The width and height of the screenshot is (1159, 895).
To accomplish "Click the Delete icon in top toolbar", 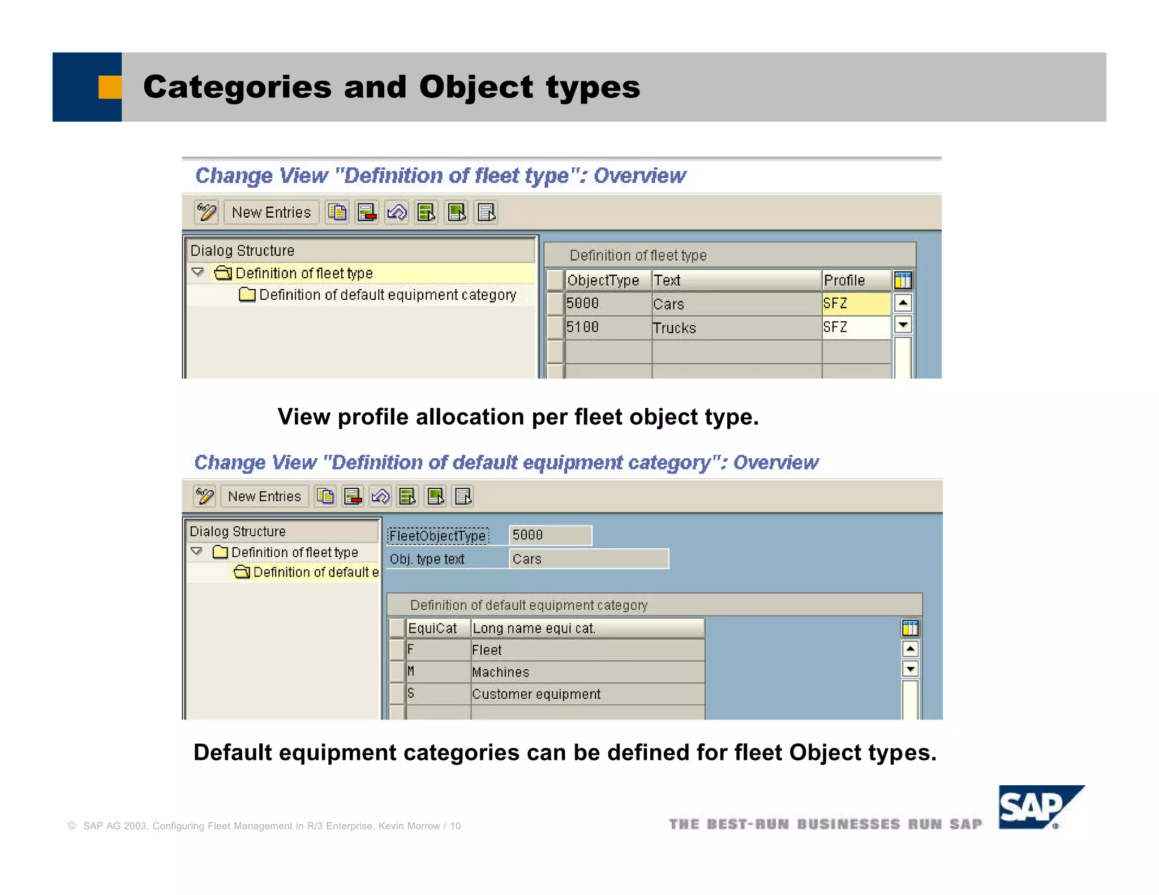I will pos(367,213).
